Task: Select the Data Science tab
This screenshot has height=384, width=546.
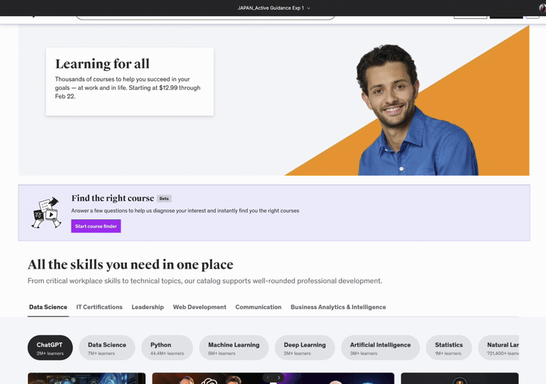Action: coord(48,307)
